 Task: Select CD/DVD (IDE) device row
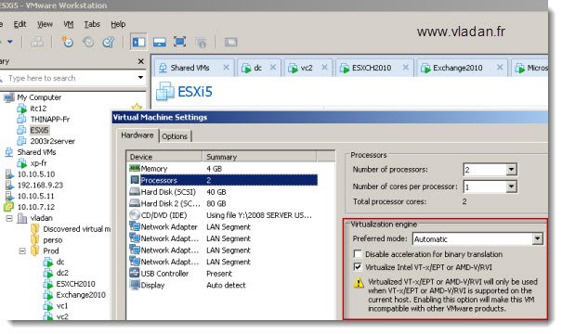(222, 215)
